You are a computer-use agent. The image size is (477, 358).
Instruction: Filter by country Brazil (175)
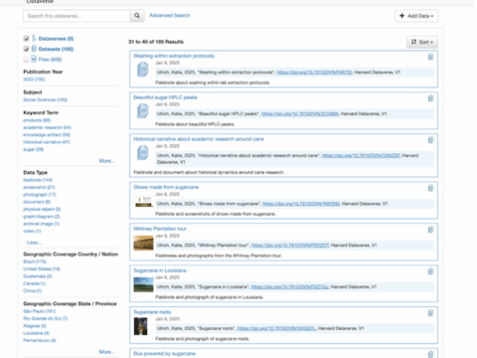click(x=35, y=262)
